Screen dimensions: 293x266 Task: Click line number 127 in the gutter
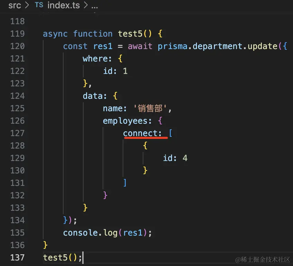[18, 133]
